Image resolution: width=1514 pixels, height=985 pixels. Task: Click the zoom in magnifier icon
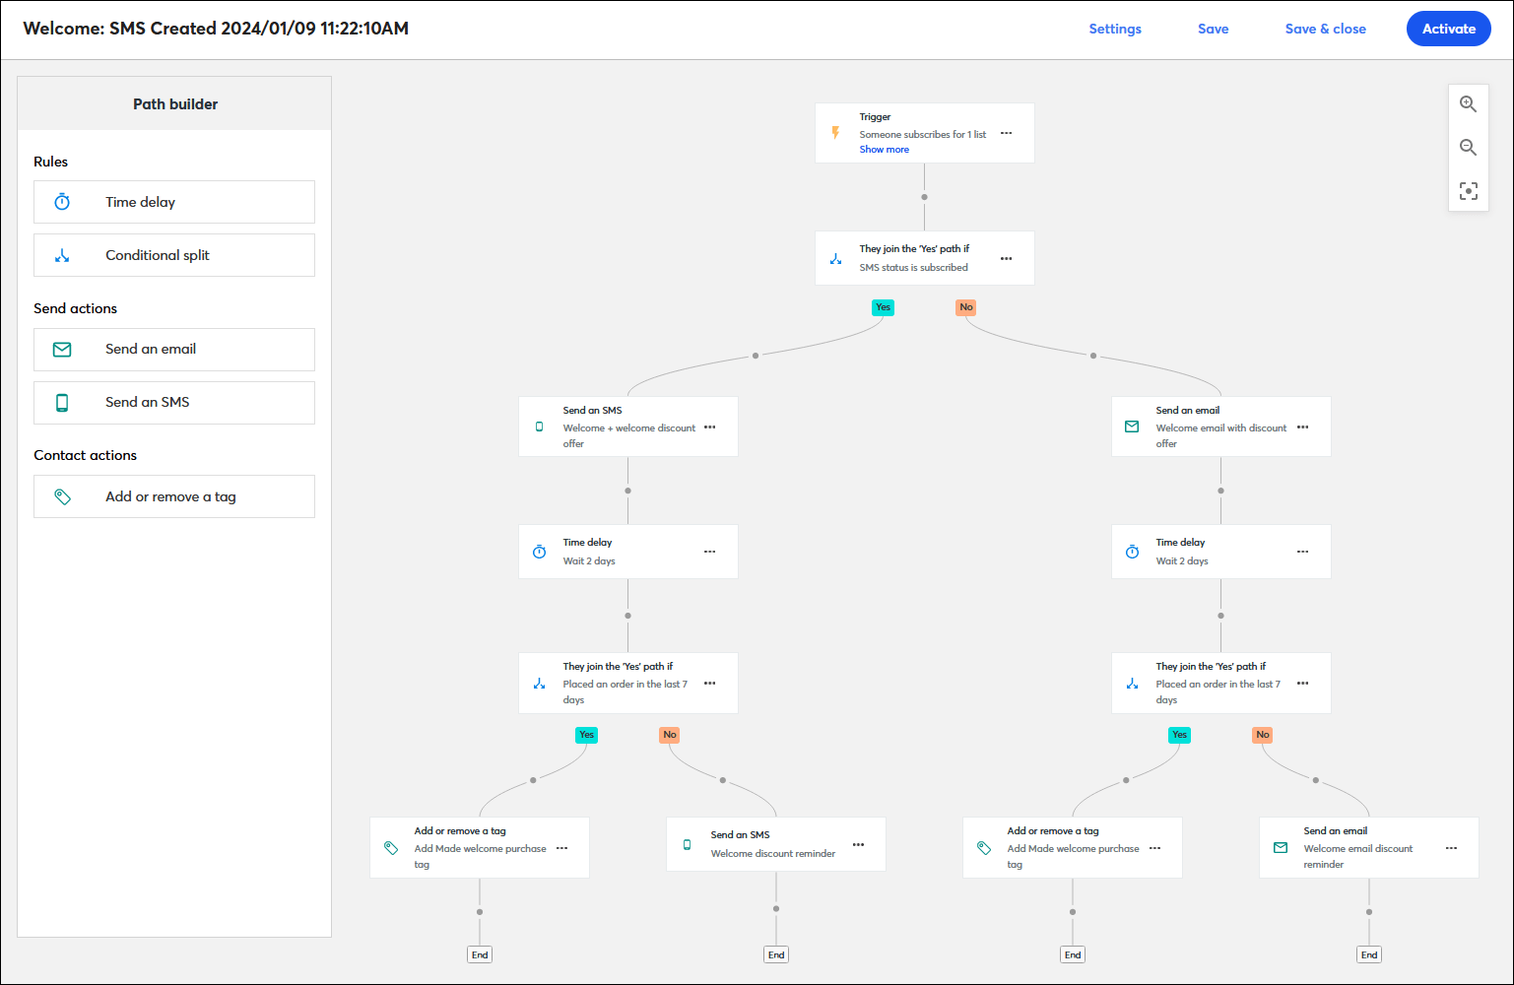coord(1468,103)
